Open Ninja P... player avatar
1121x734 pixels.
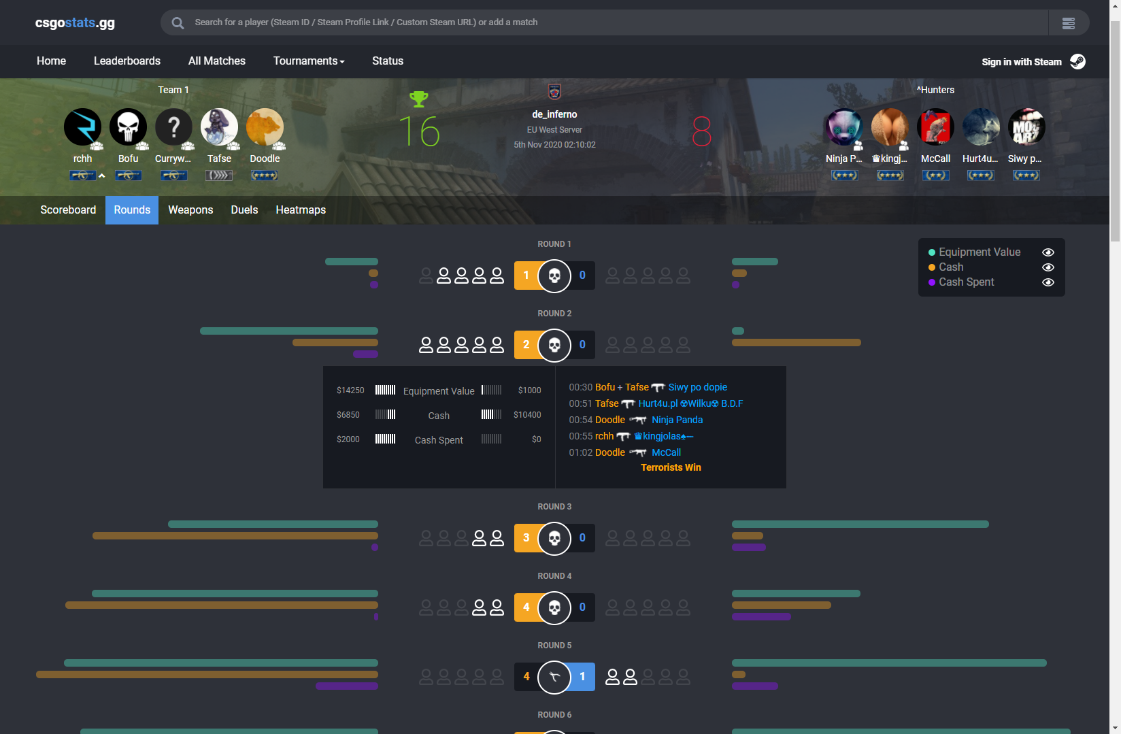click(x=844, y=127)
